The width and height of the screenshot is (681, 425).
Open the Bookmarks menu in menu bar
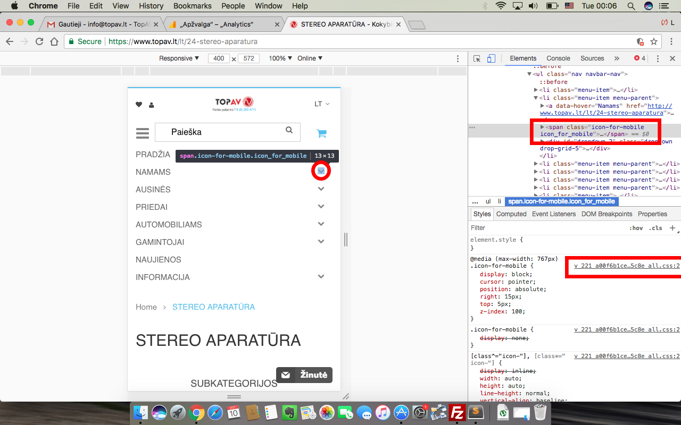193,6
